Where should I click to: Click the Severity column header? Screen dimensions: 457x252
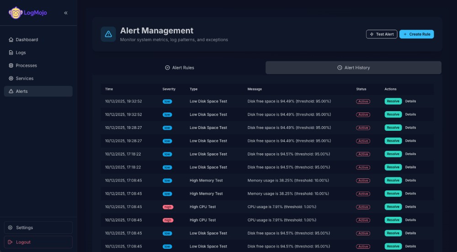coord(169,89)
